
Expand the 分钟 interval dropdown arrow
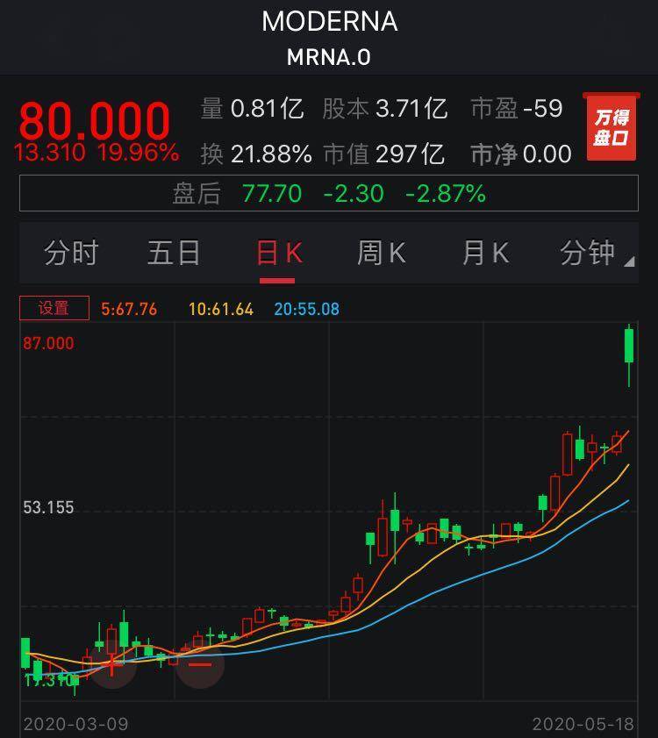coord(629,262)
